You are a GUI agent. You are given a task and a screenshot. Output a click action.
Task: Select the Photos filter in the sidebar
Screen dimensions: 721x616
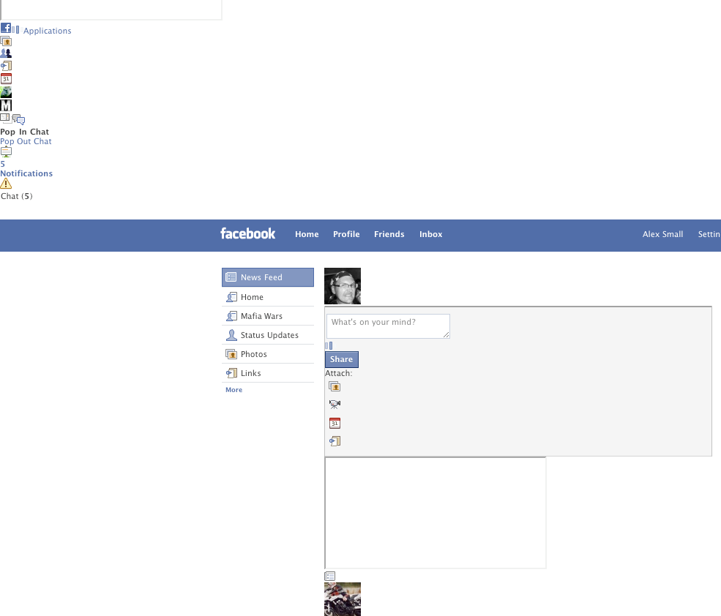tap(268, 354)
